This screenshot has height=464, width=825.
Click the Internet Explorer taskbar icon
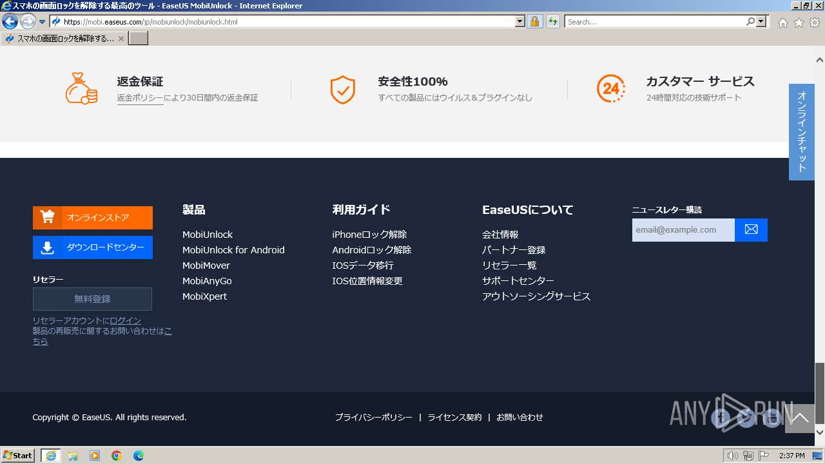[51, 456]
